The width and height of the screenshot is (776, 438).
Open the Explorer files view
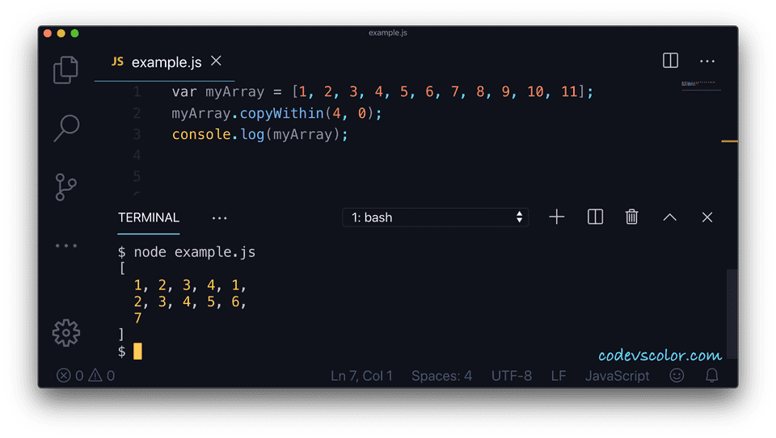tap(65, 69)
